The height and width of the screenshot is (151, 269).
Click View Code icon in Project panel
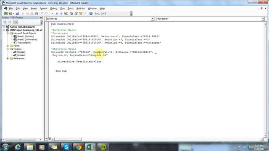pyautogui.click(x=5, y=22)
